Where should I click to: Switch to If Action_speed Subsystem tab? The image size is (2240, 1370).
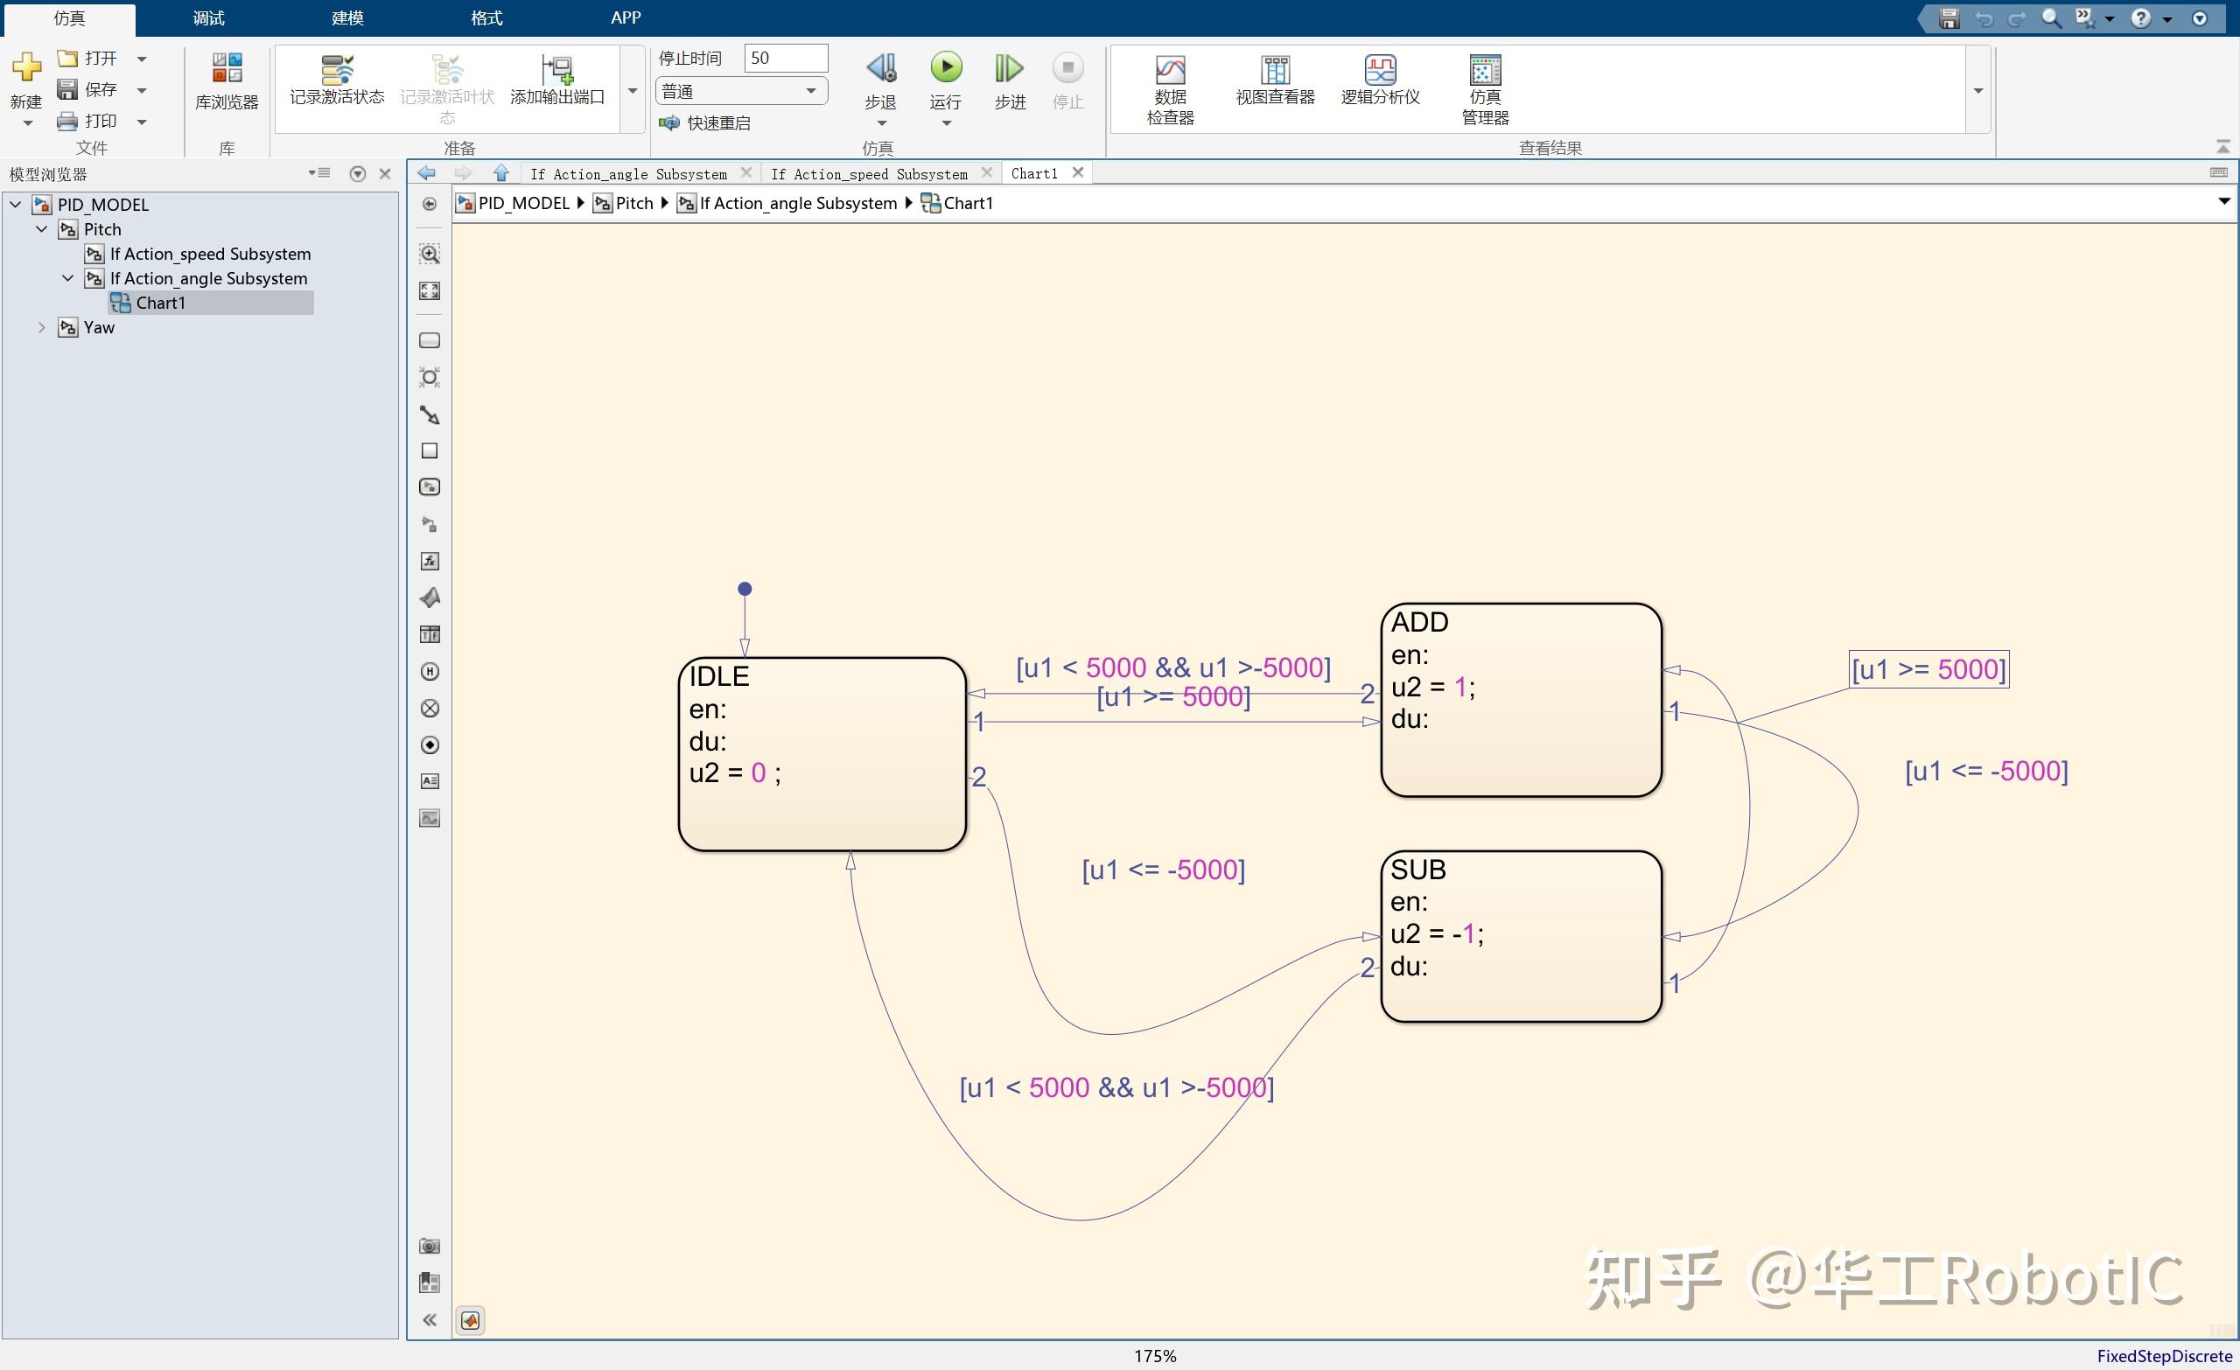pos(868,173)
